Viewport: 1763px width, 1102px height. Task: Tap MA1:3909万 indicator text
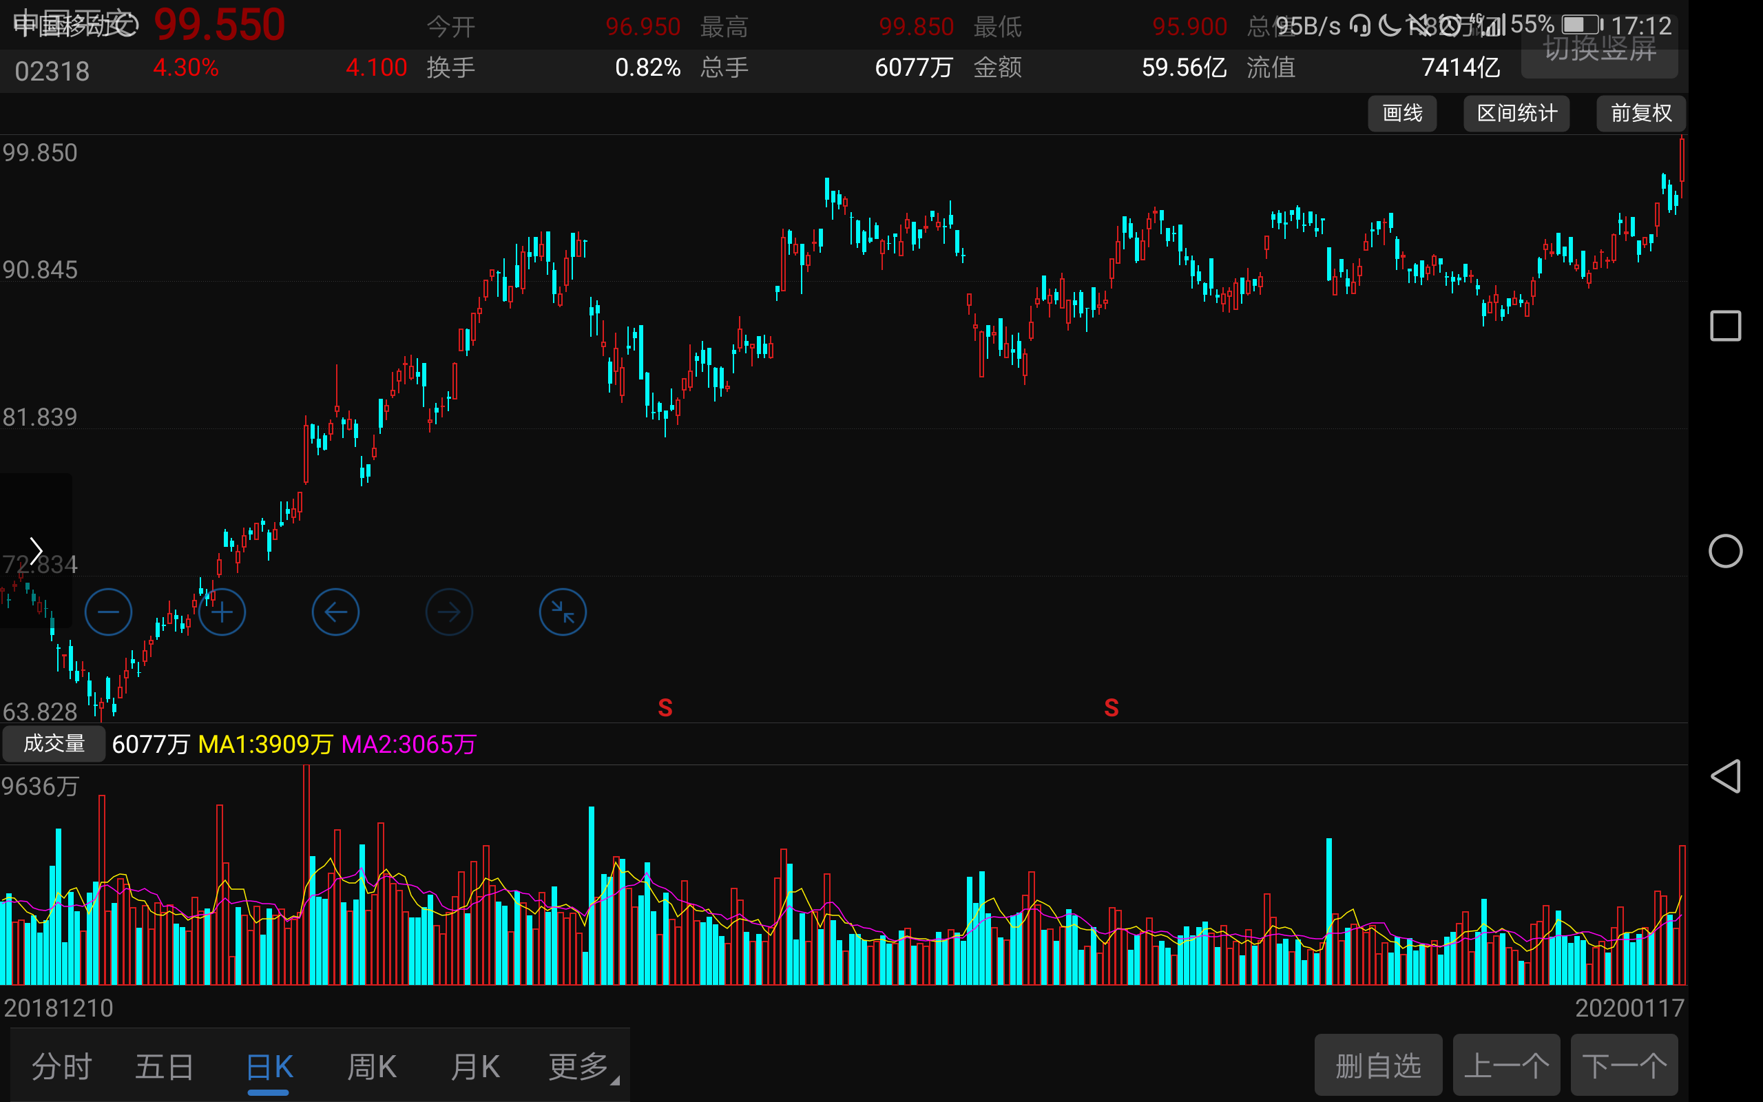pyautogui.click(x=265, y=744)
